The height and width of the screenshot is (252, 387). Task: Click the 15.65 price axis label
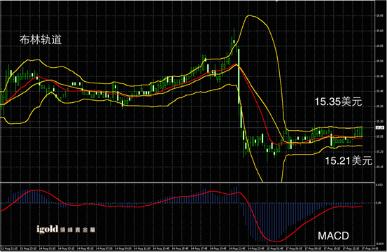tap(379, 15)
